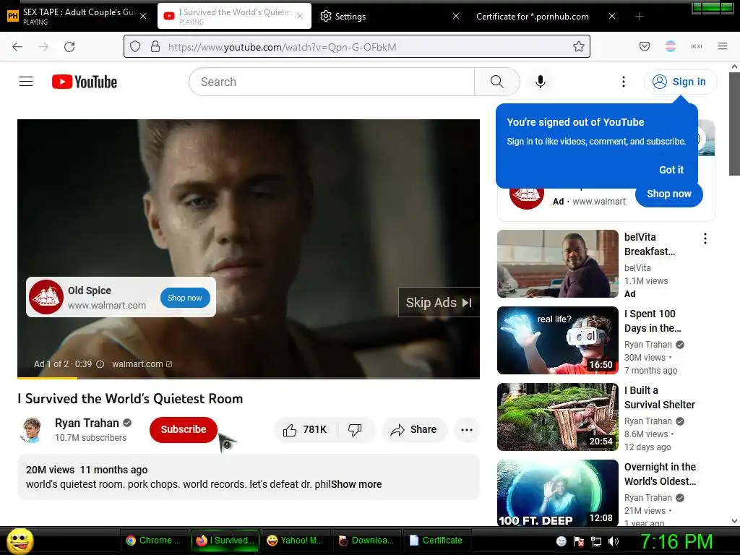The height and width of the screenshot is (555, 740).
Task: Open more actions menu under video
Action: pos(467,429)
